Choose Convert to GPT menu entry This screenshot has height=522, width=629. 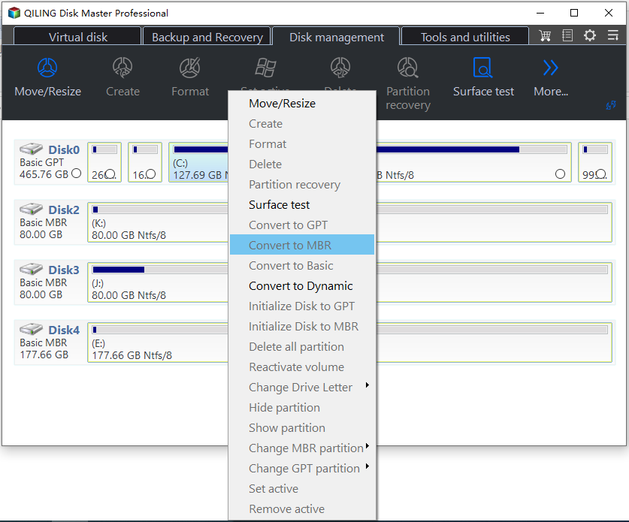pos(302,225)
